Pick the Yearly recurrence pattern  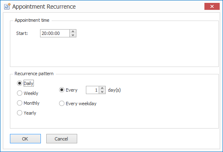point(19,113)
